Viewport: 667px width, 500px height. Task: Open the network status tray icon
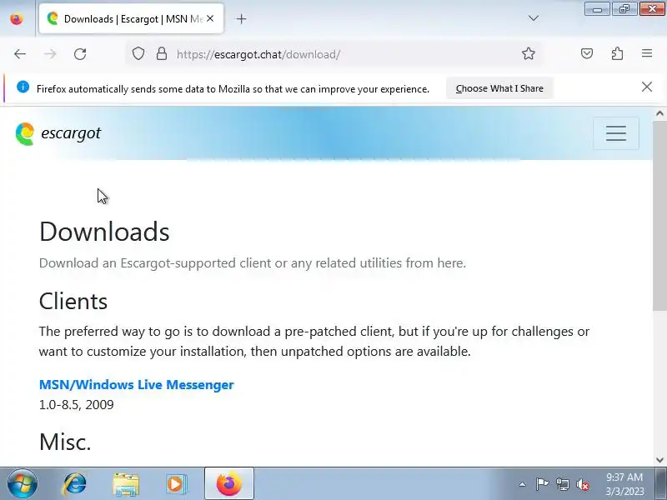(563, 484)
